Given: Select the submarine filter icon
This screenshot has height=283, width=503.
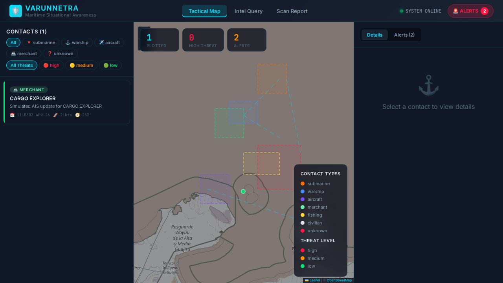Looking at the screenshot, I should pyautogui.click(x=29, y=42).
